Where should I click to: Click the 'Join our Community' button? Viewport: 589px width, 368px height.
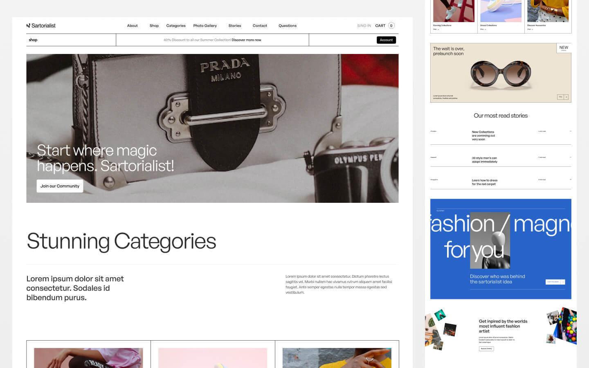click(60, 186)
